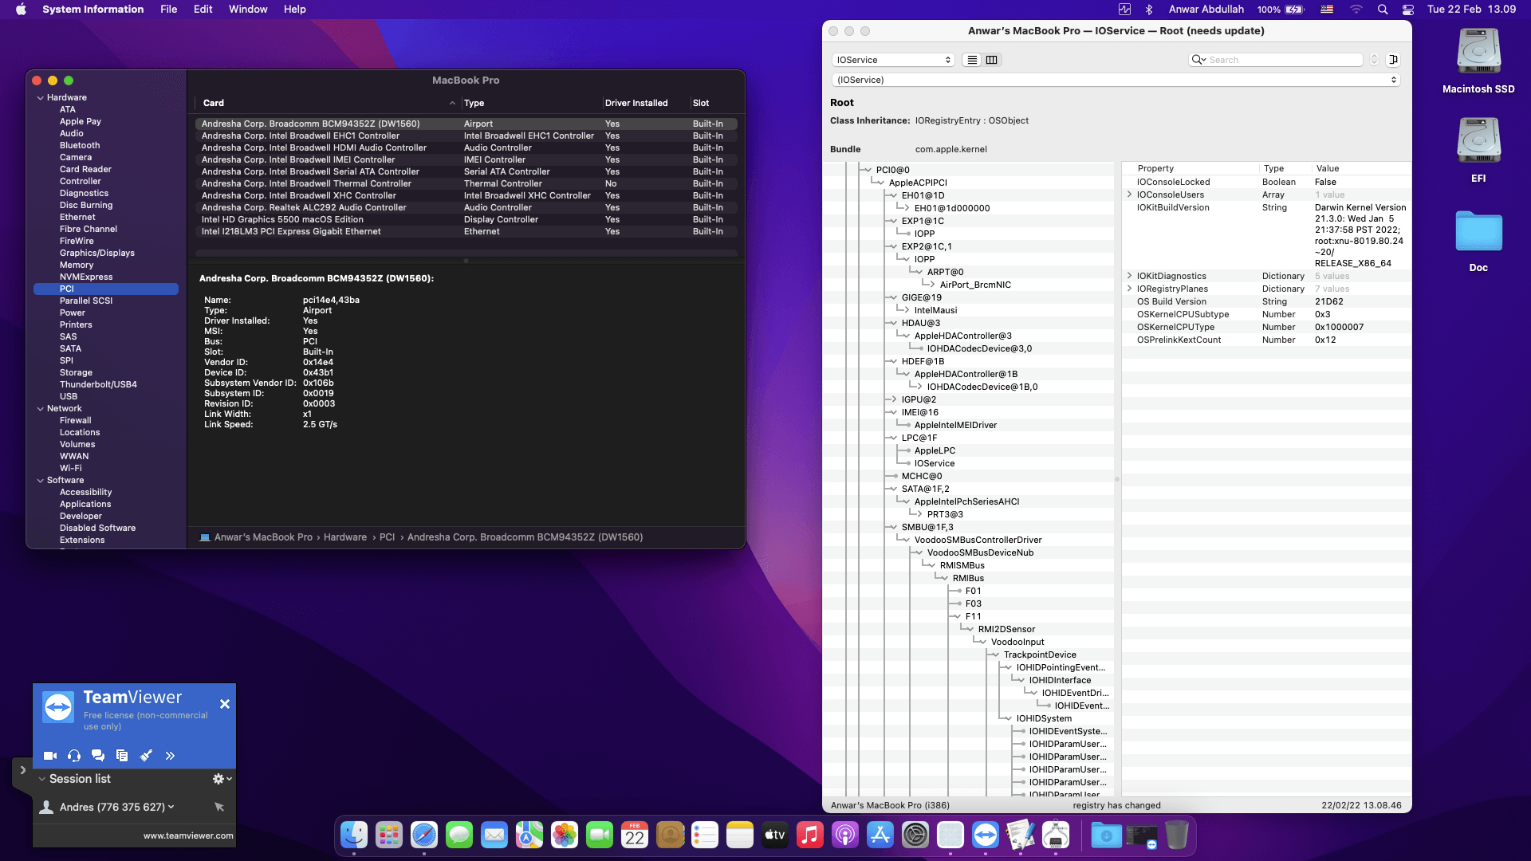Click Hardware in the path bar

coord(345,537)
